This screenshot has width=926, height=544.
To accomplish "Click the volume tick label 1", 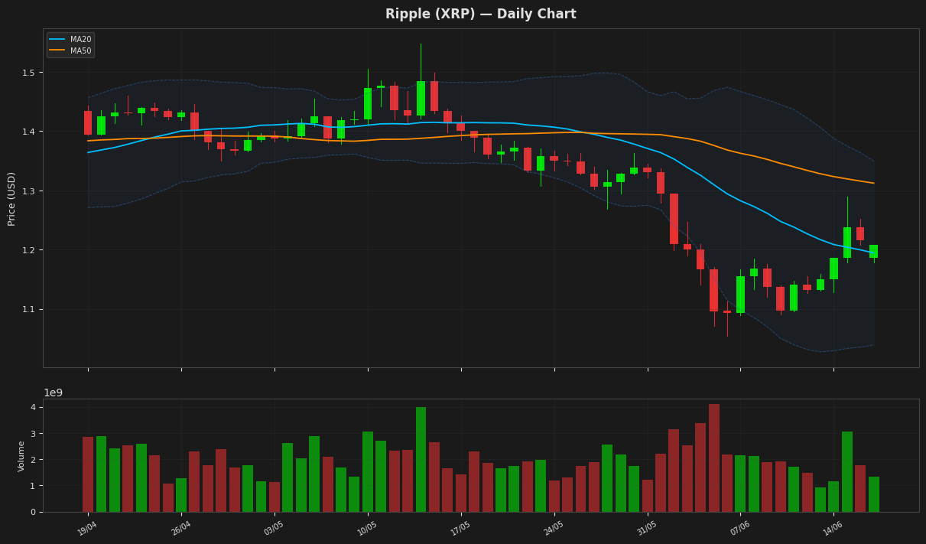I will point(34,486).
